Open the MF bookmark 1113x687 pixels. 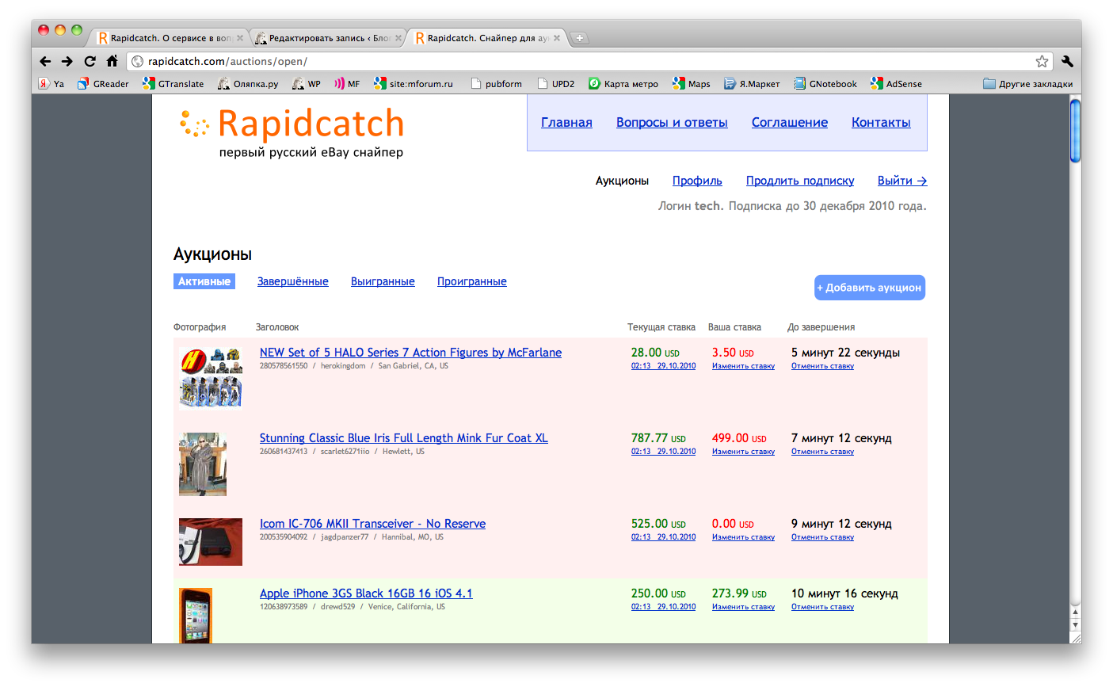click(x=347, y=83)
